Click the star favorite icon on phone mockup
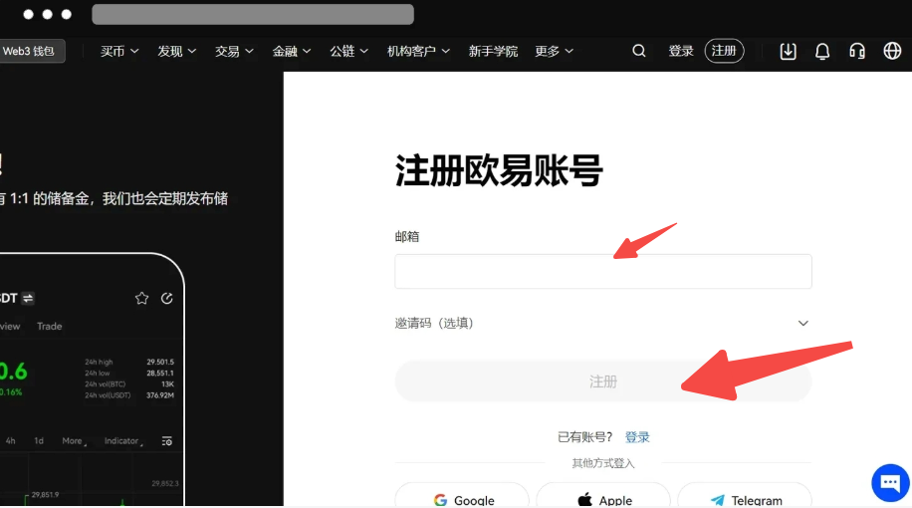912x508 pixels. (141, 298)
